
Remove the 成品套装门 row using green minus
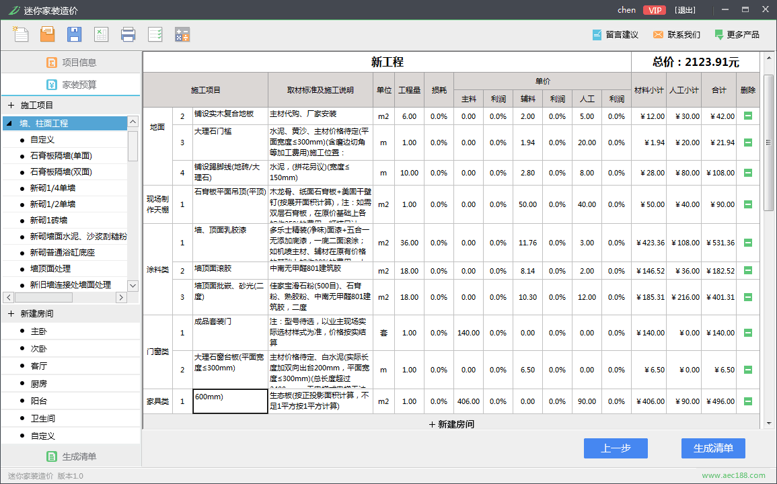click(748, 333)
